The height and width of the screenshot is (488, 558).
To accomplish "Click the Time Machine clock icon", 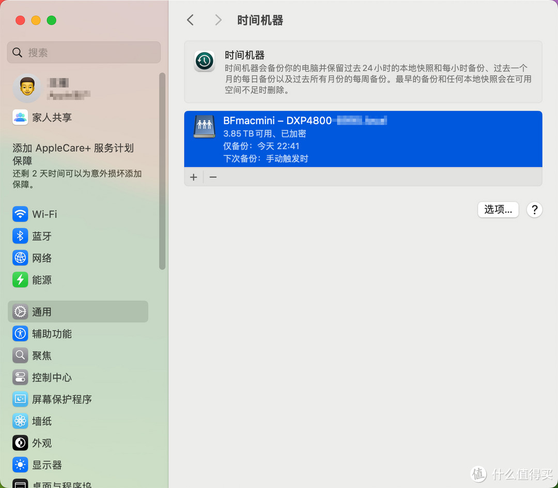I will coord(204,61).
